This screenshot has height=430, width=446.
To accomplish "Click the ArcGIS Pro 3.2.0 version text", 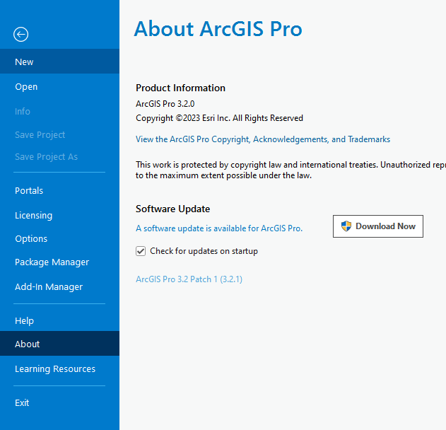I will (165, 104).
